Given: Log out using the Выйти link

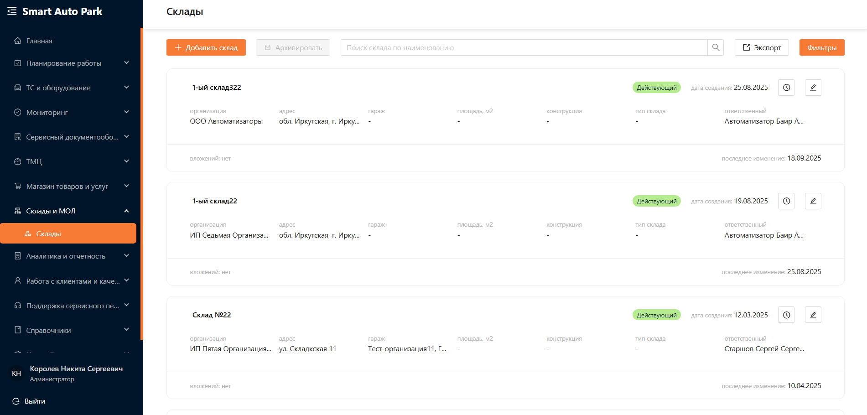Looking at the screenshot, I should pyautogui.click(x=35, y=401).
